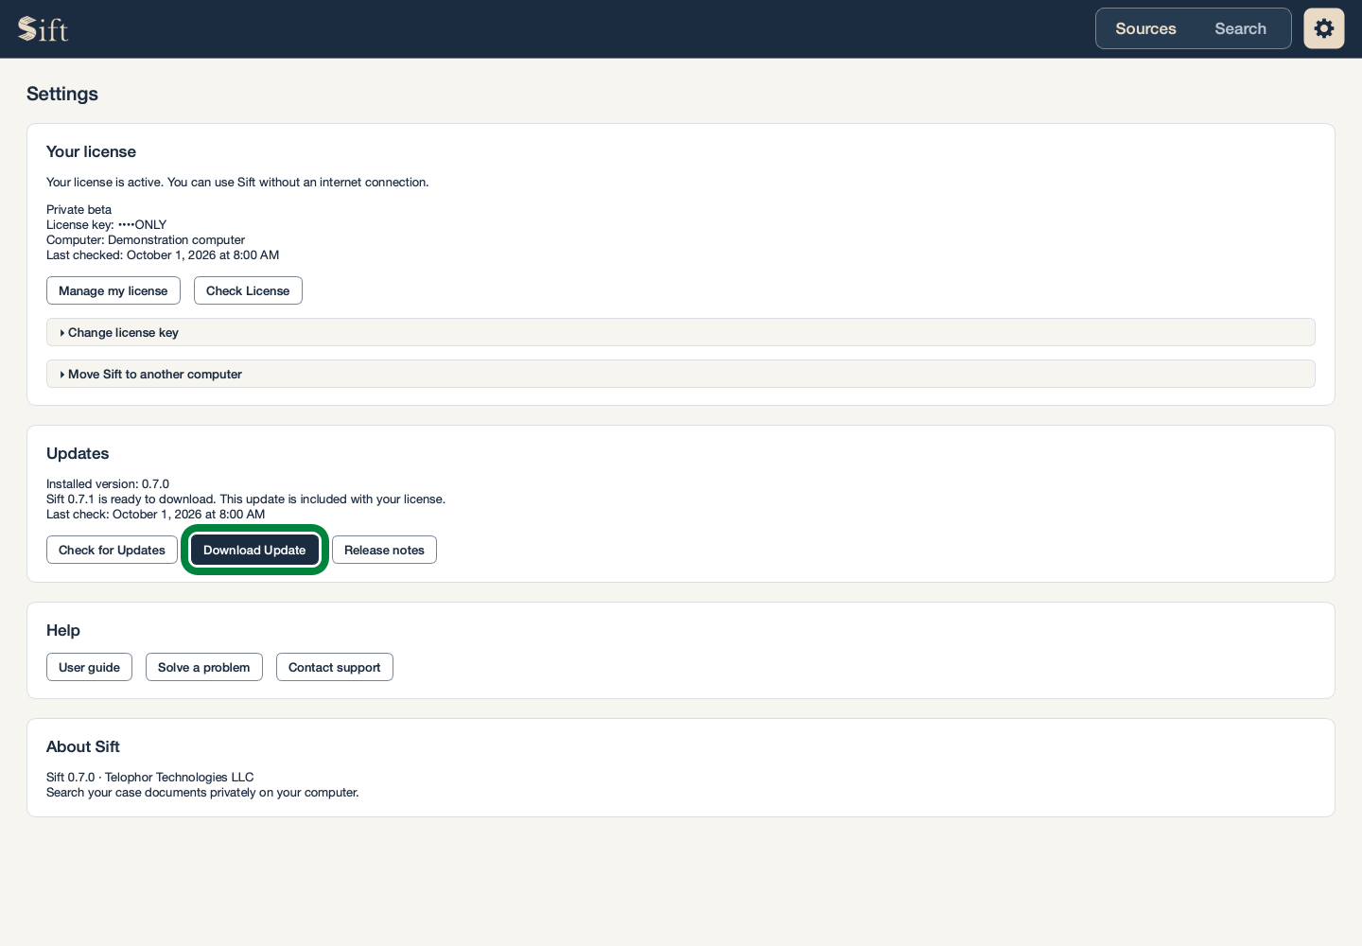
Task: Click Check for Updates
Action: [112, 550]
